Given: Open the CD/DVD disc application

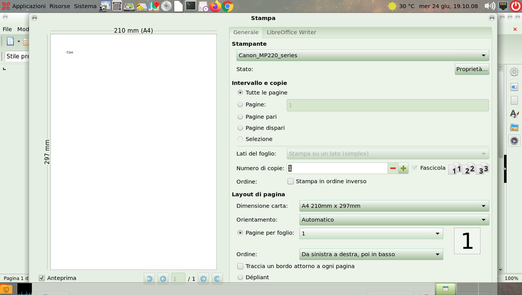Looking at the screenshot, I should click(166, 6).
